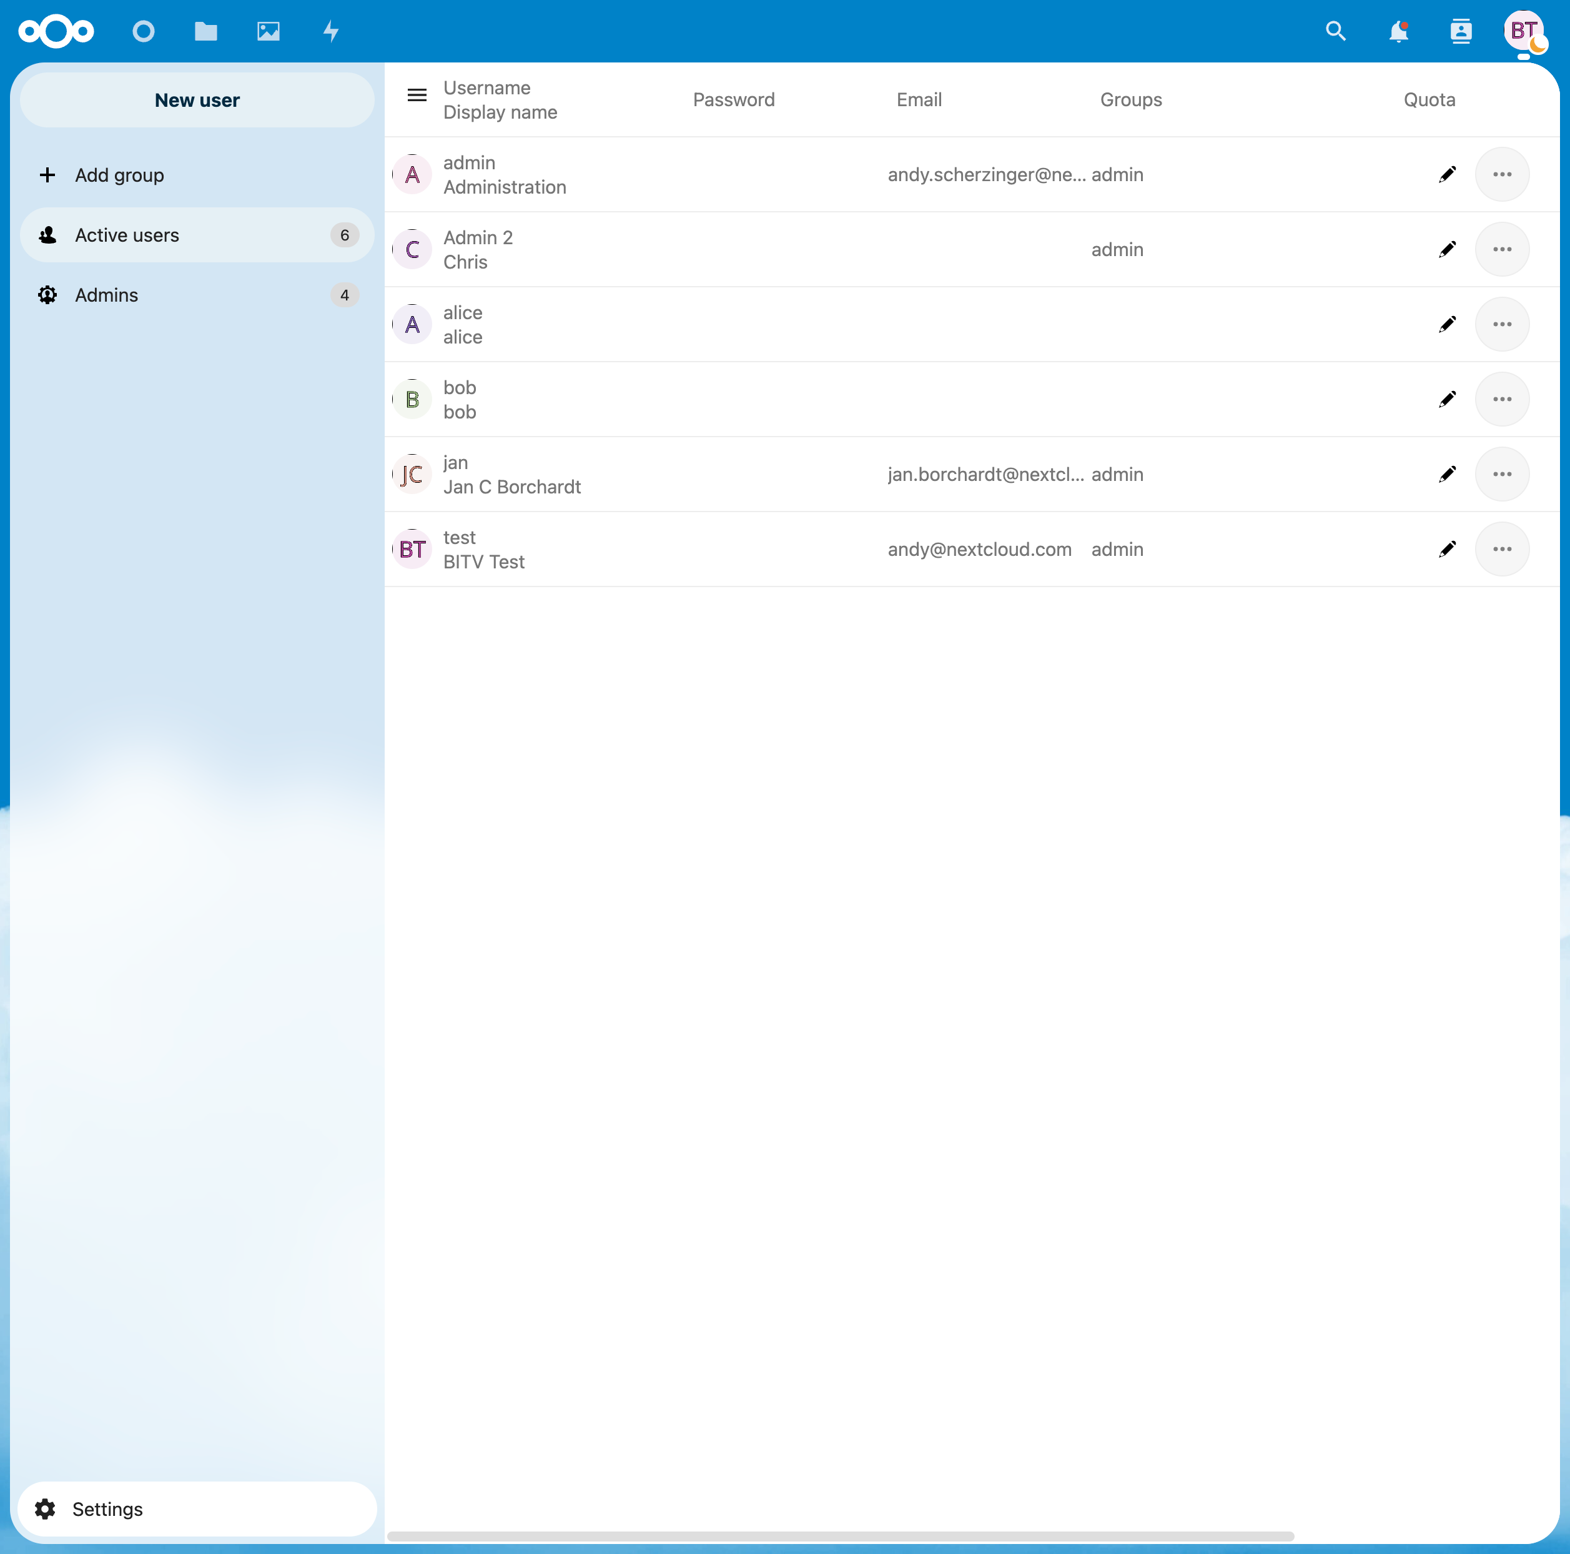Viewport: 1570px width, 1554px height.
Task: Open actions menu for admin user
Action: click(x=1502, y=174)
